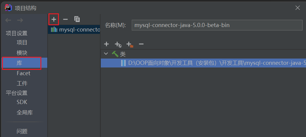Click the New Project Library plus icon

click(x=54, y=19)
